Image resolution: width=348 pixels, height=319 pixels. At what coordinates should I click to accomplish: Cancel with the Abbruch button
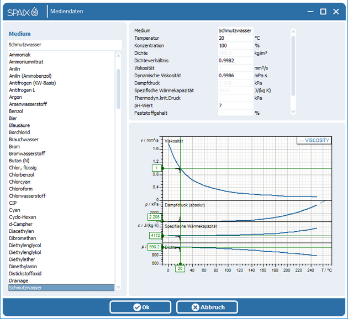click(x=207, y=307)
